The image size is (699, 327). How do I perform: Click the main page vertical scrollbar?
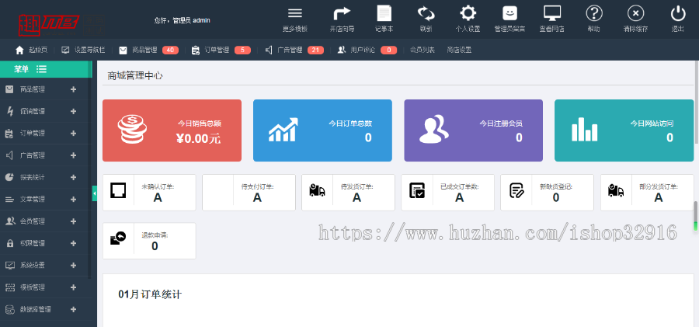tap(696, 103)
